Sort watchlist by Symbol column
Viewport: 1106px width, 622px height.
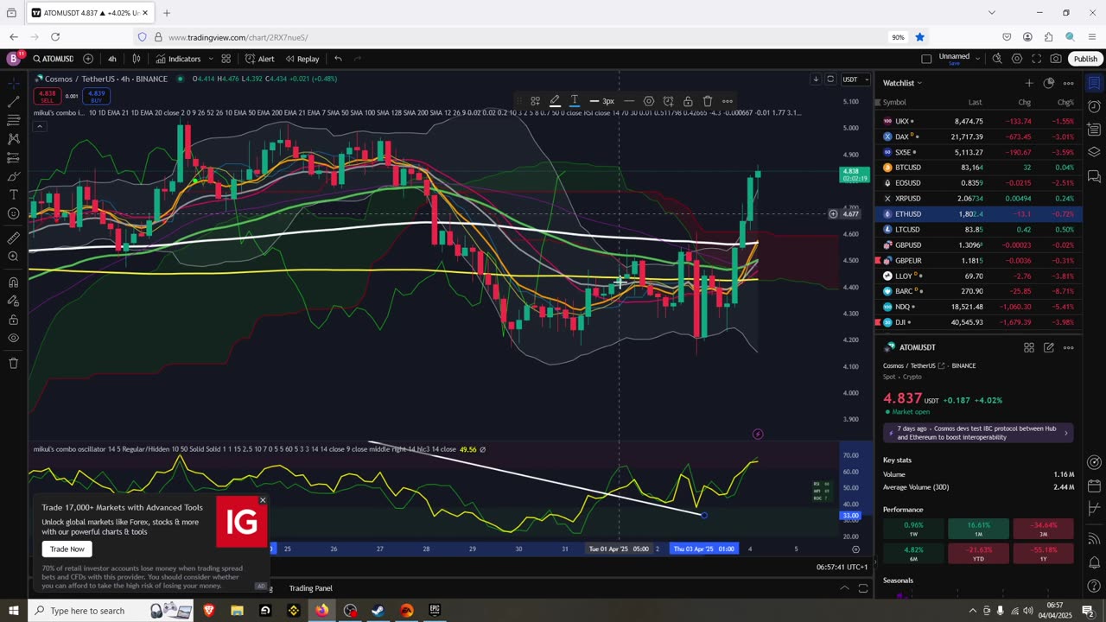coord(894,103)
